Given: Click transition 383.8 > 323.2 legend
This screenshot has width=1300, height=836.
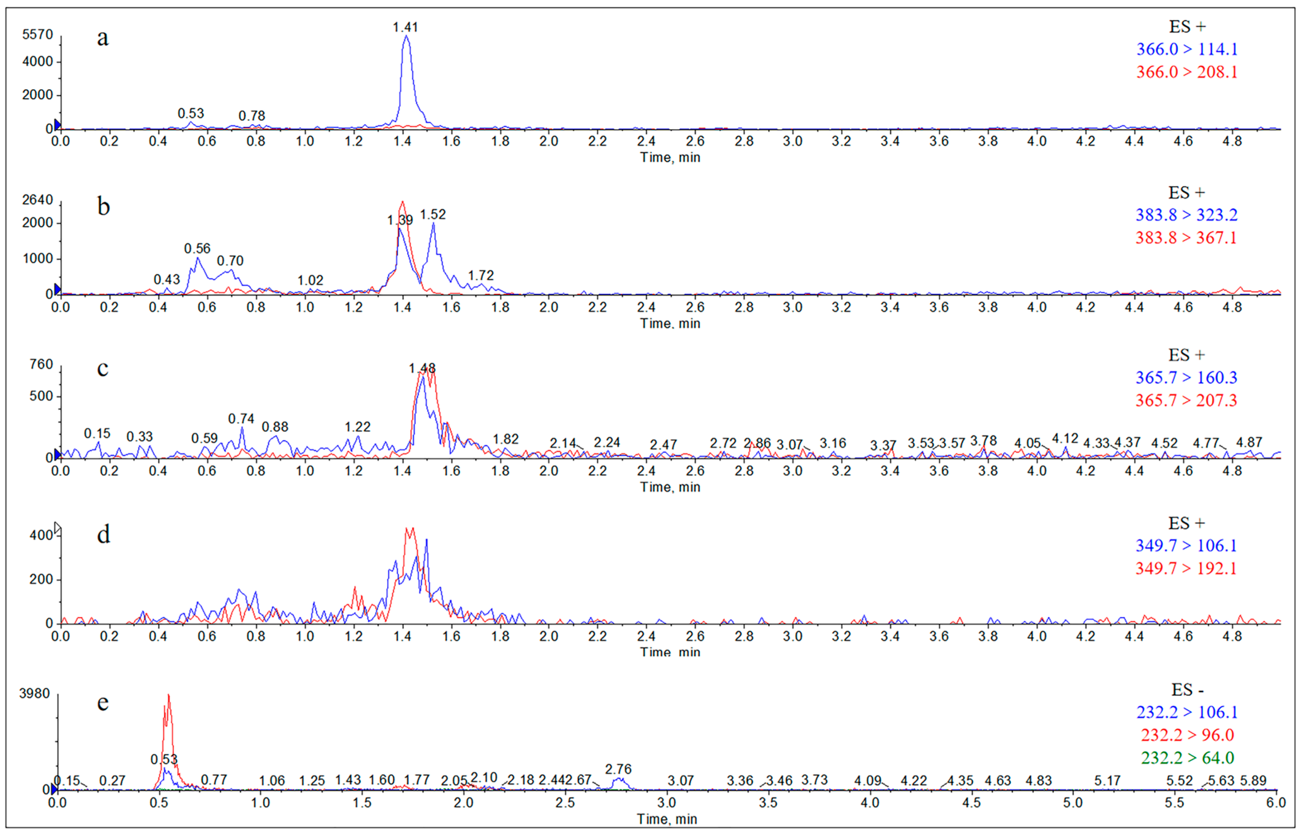Looking at the screenshot, I should pos(1187,215).
